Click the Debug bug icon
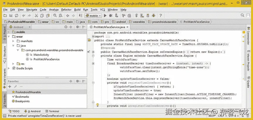The width and height of the screenshot is (253, 120). (x=111, y=15)
